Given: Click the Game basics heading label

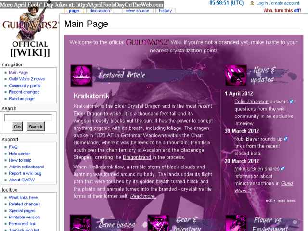Looking at the screenshot, I should click(x=117, y=225).
